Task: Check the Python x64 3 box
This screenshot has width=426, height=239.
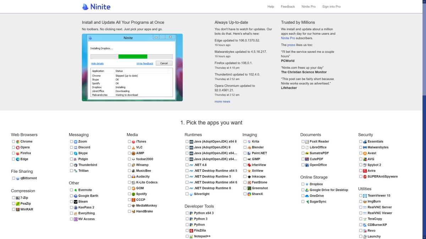Action: 187,213
